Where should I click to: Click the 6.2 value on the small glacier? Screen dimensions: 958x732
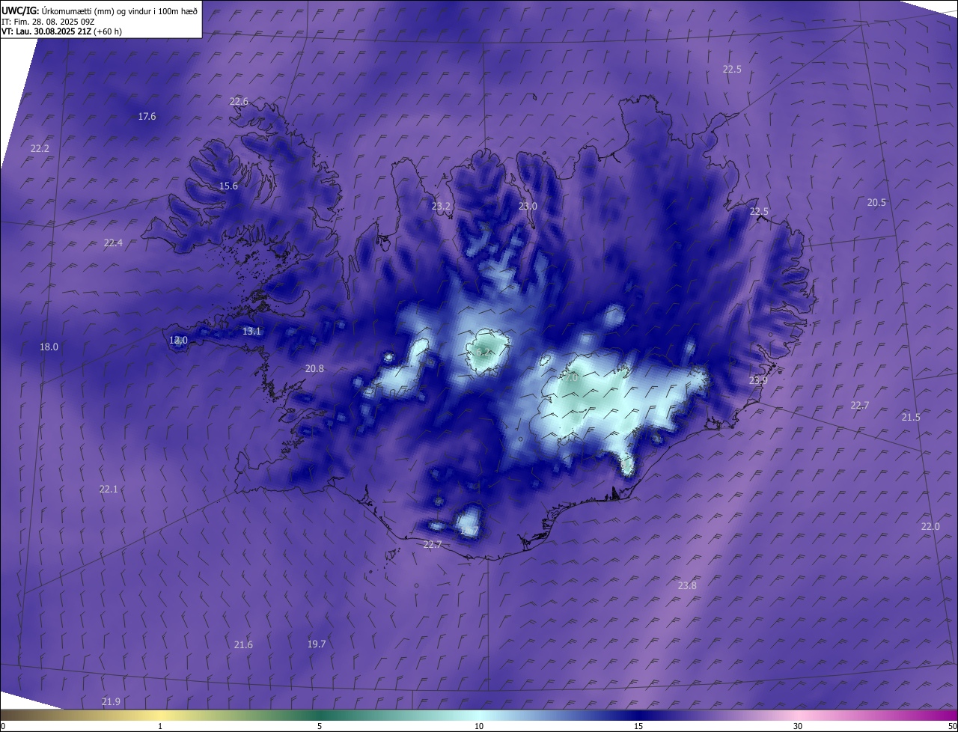tap(483, 352)
